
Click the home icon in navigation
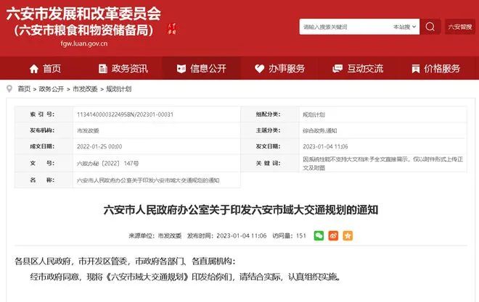(33, 69)
